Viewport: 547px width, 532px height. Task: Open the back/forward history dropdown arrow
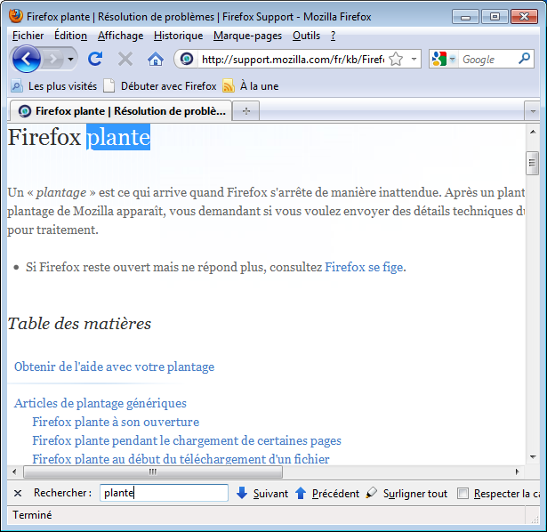70,59
